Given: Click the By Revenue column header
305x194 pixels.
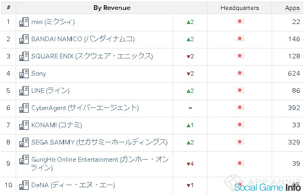Looking at the screenshot, I should click(112, 8).
